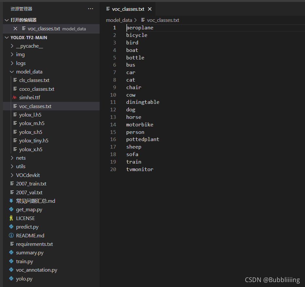
Task: Click line number 10 in the gutter
Action: (x=113, y=95)
